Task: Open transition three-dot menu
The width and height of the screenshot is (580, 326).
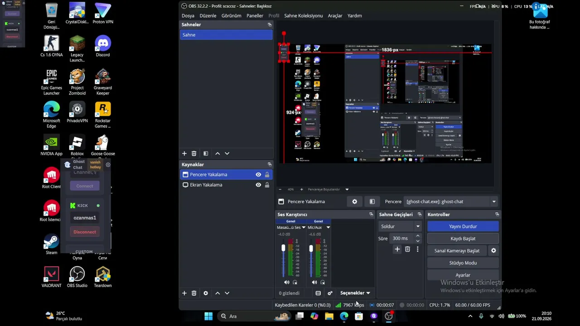Action: coord(417,249)
